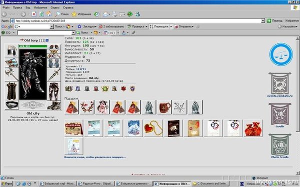Switch to the C:\Documents and Settings taskbar window

[x=210, y=184]
